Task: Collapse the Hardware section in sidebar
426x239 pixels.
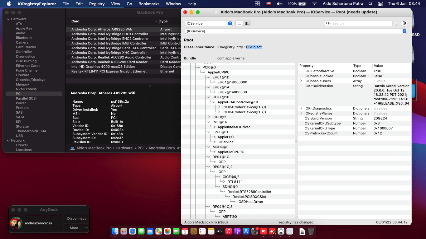Action: point(8,19)
